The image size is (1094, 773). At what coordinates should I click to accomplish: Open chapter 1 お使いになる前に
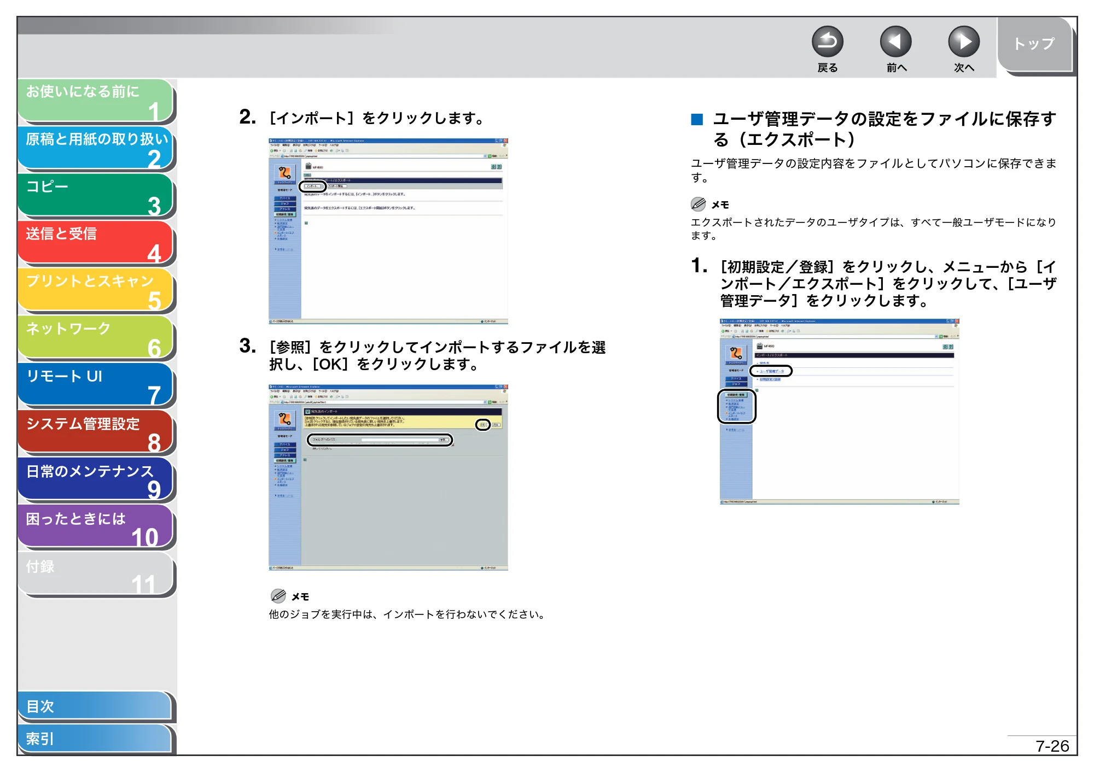[96, 101]
